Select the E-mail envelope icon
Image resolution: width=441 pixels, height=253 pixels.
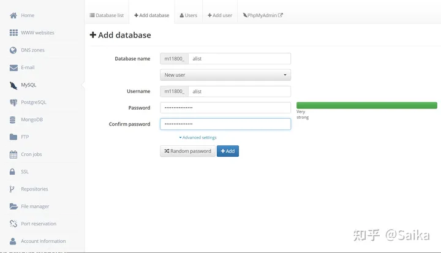13,68
